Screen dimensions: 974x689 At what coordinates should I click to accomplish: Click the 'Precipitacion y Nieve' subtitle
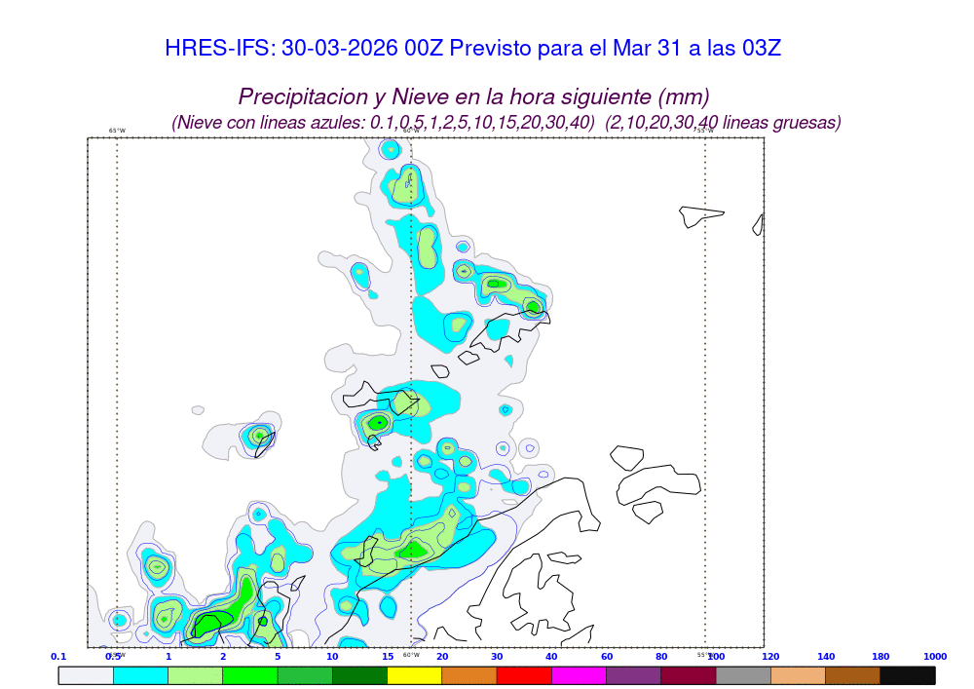point(473,97)
